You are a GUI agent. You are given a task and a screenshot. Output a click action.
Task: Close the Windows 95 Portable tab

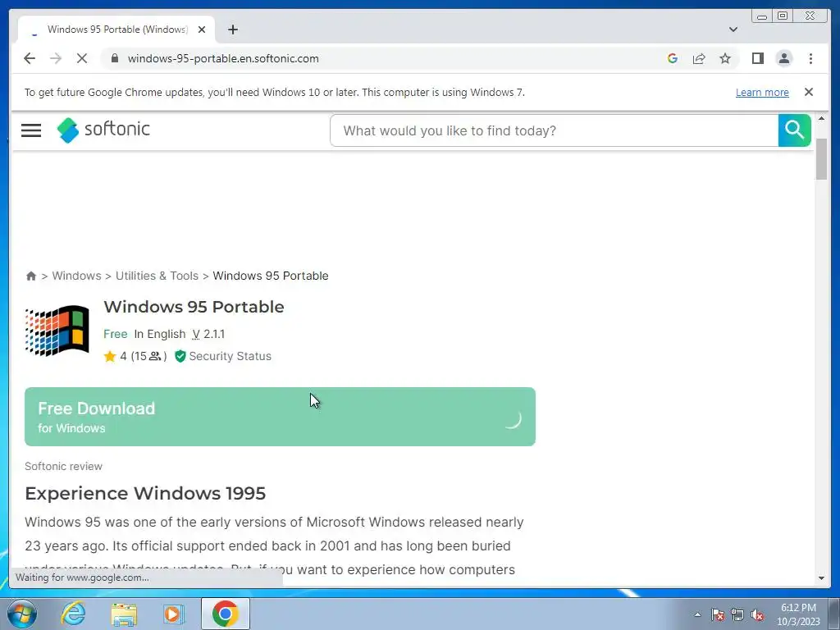tap(202, 30)
